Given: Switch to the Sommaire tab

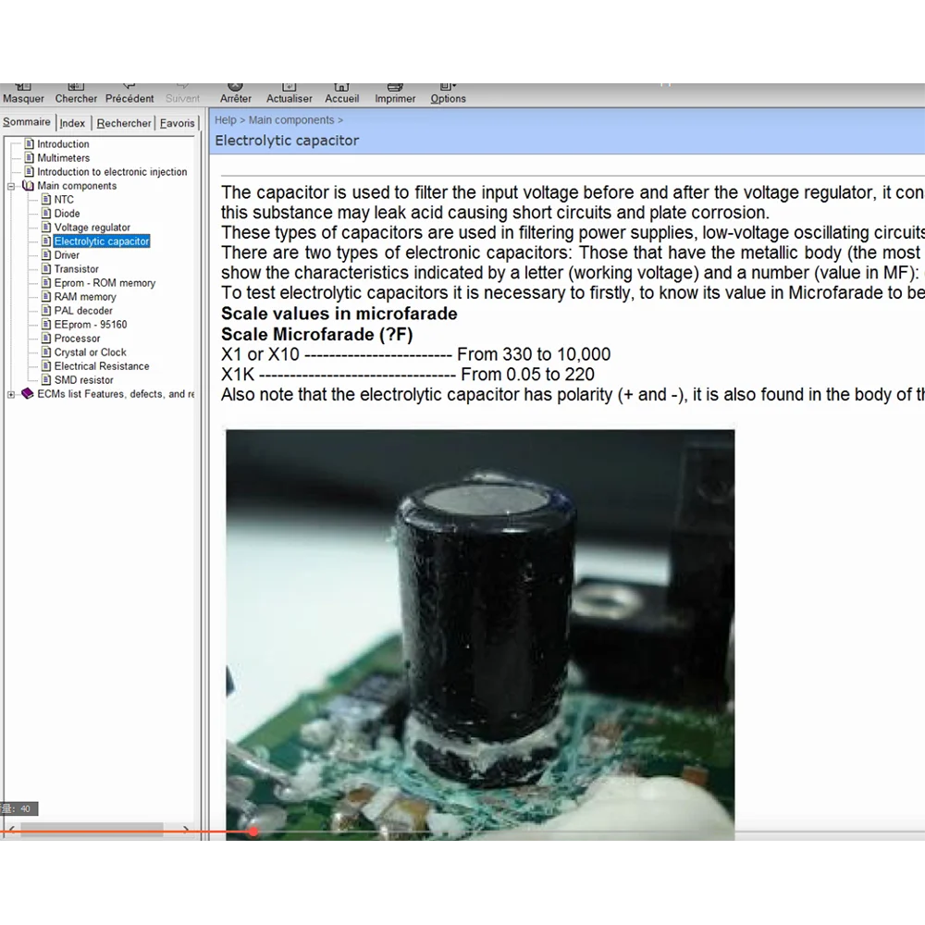Looking at the screenshot, I should pos(27,121).
